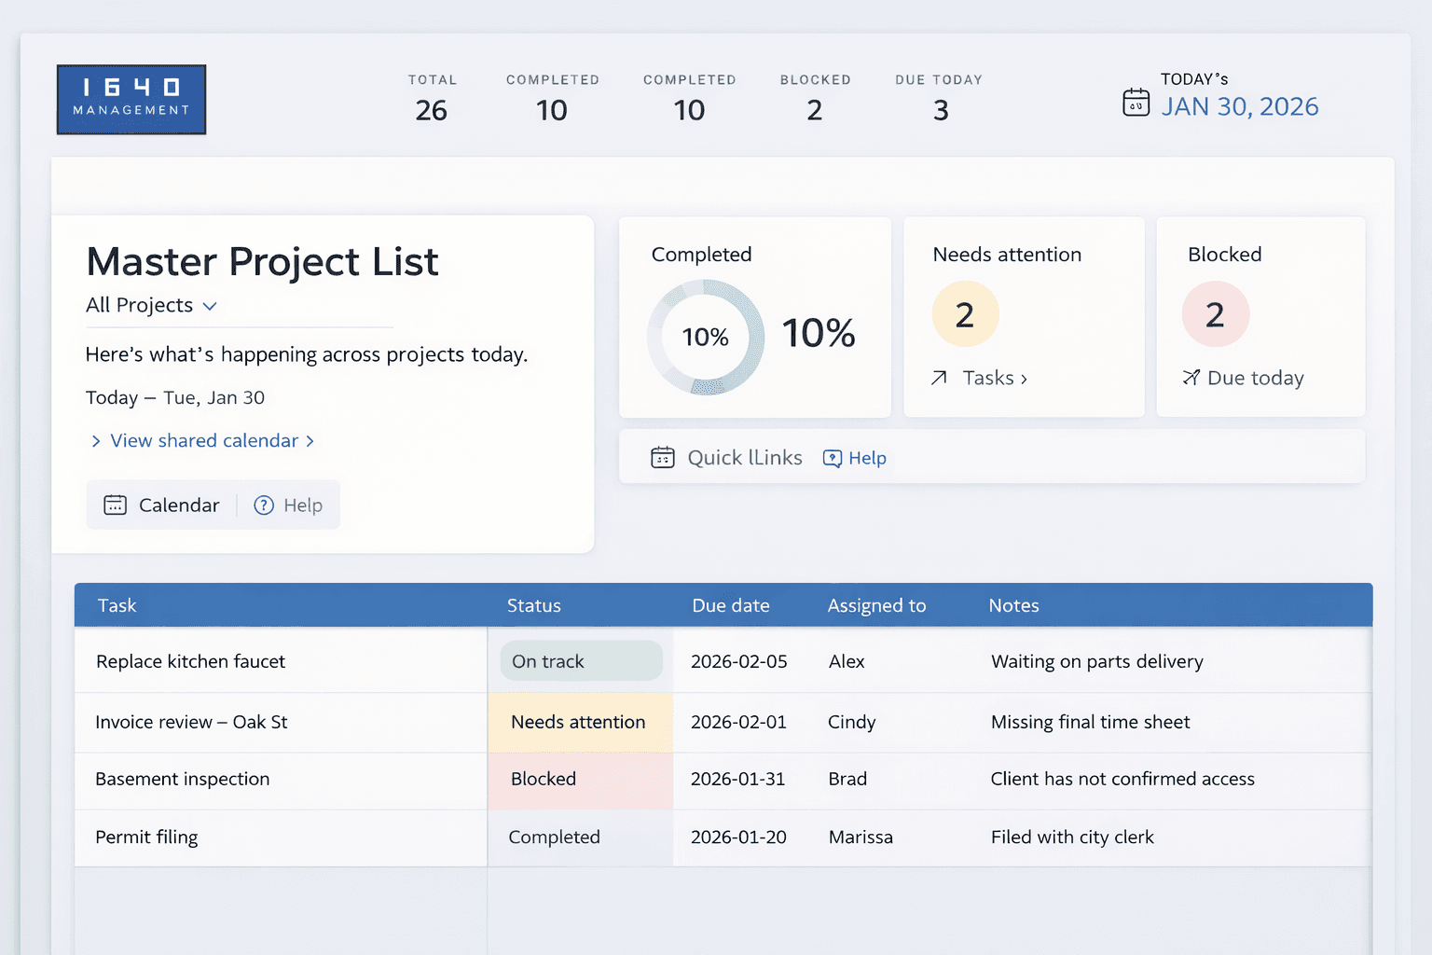1432x955 pixels.
Task: Click the Today – Tue, Jan 30 text
Action: [x=175, y=397]
